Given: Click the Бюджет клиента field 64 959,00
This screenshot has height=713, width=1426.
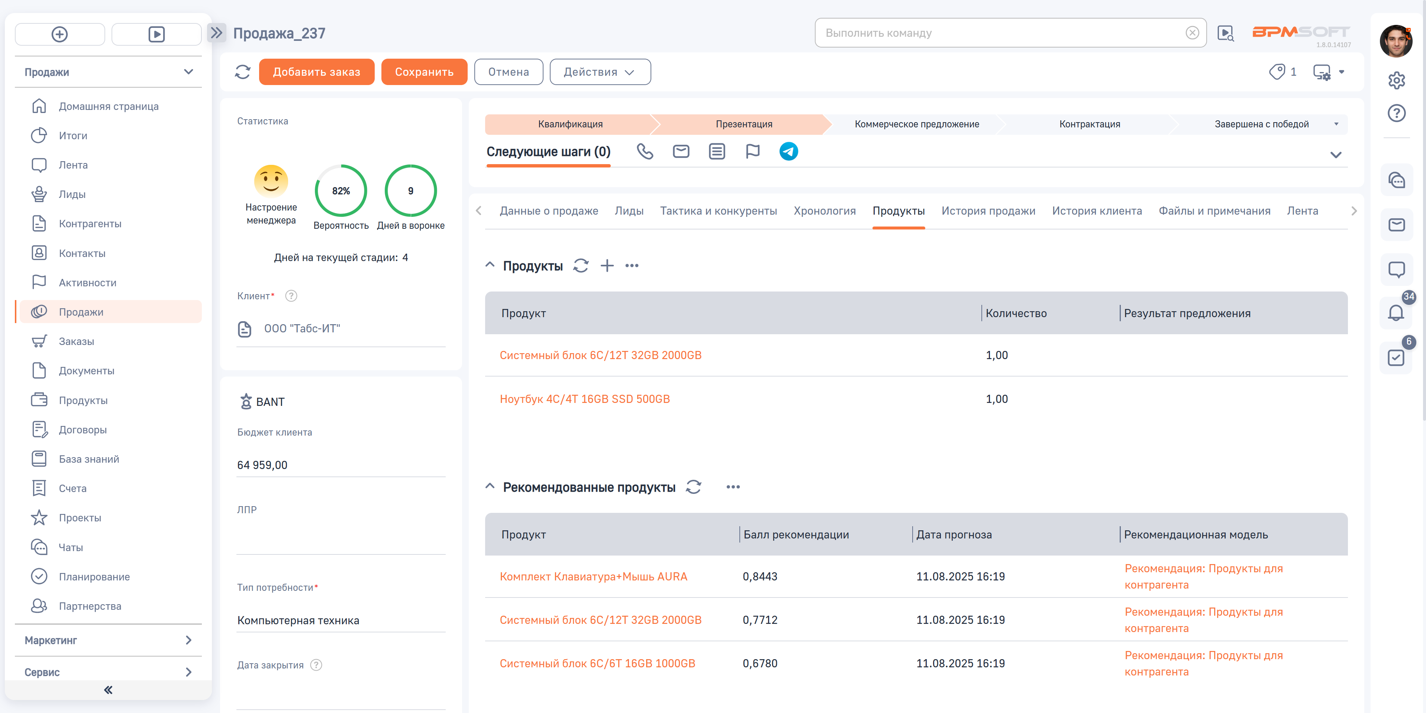Looking at the screenshot, I should click(x=341, y=465).
